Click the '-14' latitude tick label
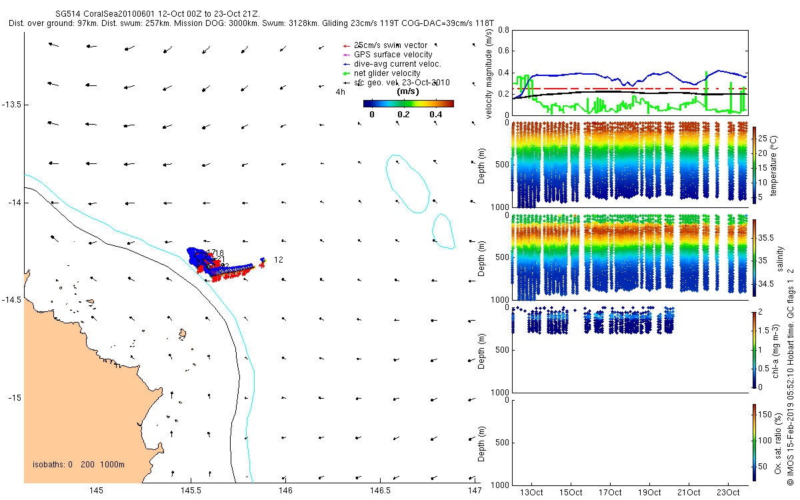 coord(15,203)
